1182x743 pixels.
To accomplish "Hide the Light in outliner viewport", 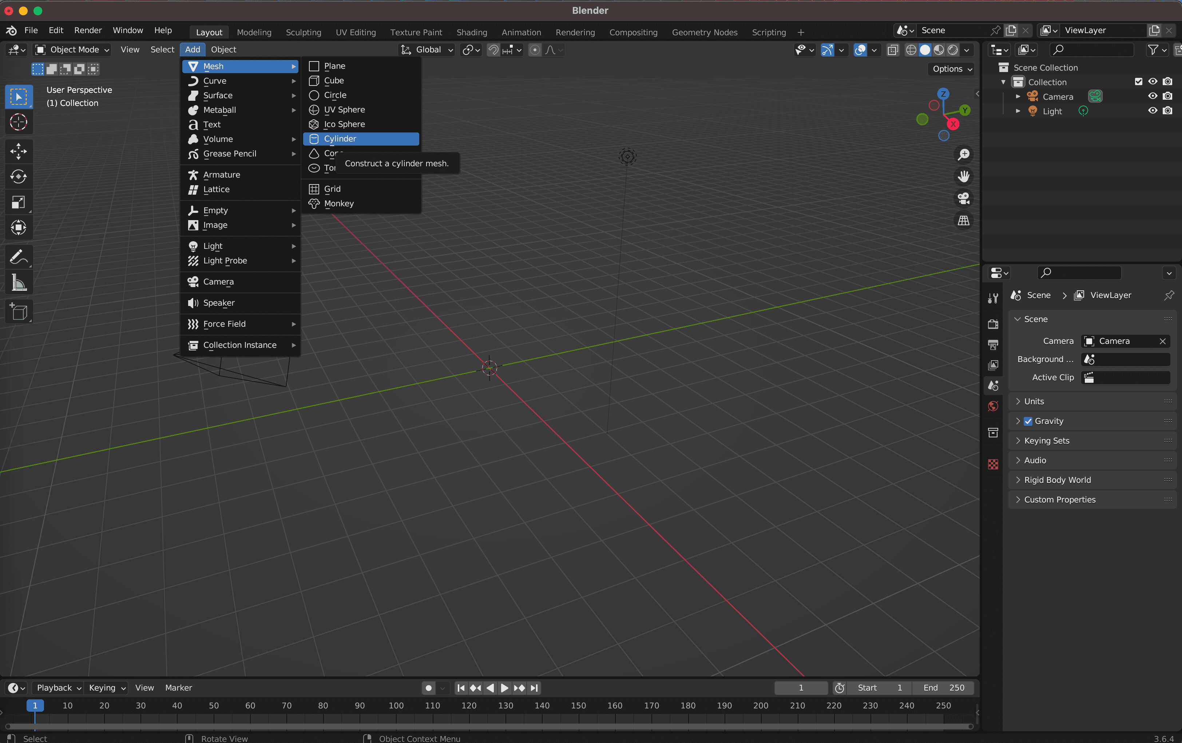I will point(1153,111).
